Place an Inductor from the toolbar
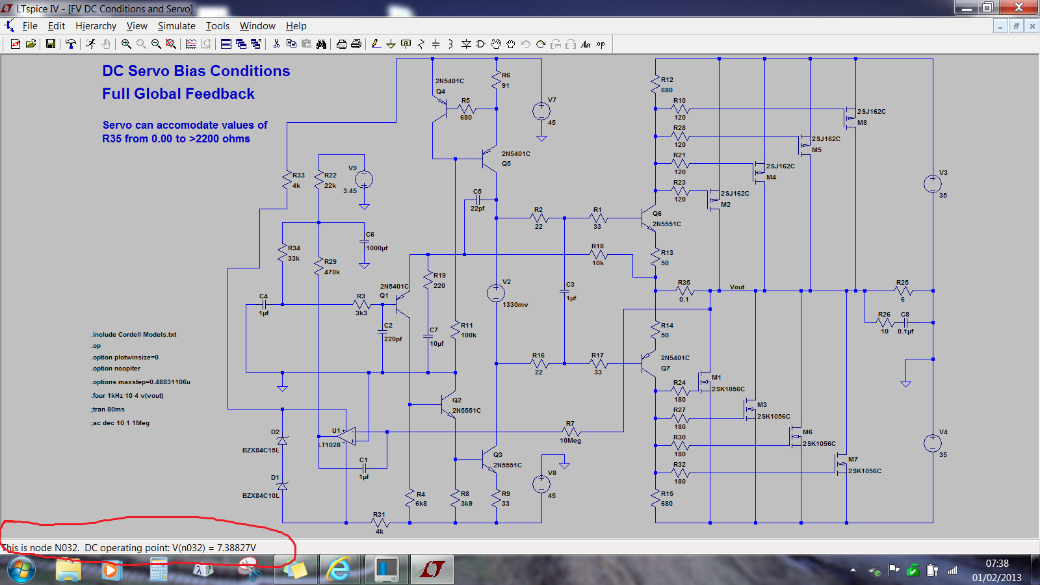Screen dimensions: 1040x585 [451, 44]
